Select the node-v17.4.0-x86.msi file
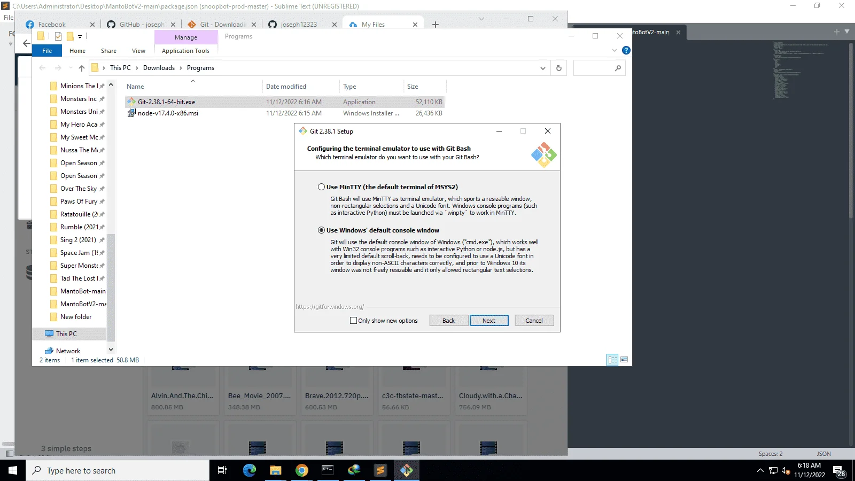 point(284,113)
